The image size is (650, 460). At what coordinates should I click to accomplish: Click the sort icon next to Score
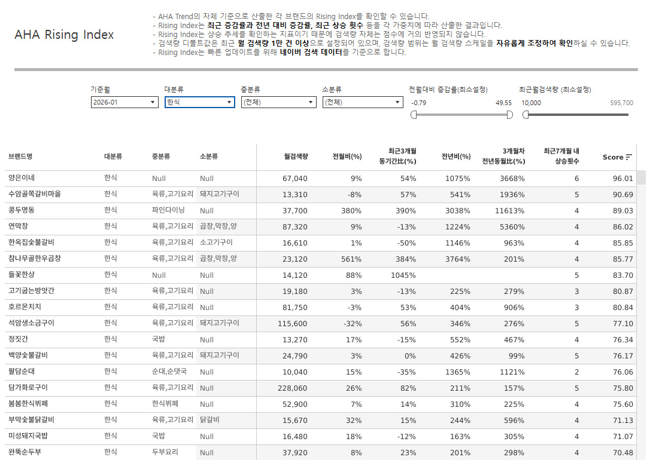(628, 157)
